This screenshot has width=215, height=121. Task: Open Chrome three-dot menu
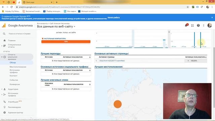click(212, 7)
